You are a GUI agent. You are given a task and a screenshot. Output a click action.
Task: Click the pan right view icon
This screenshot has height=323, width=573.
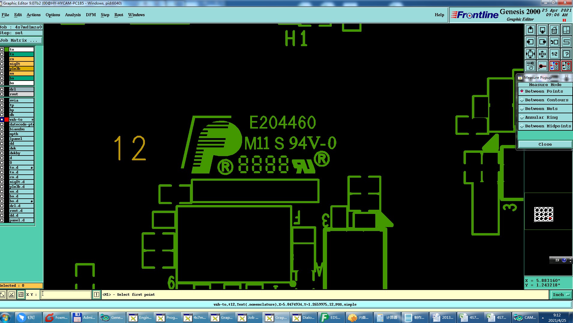click(542, 42)
